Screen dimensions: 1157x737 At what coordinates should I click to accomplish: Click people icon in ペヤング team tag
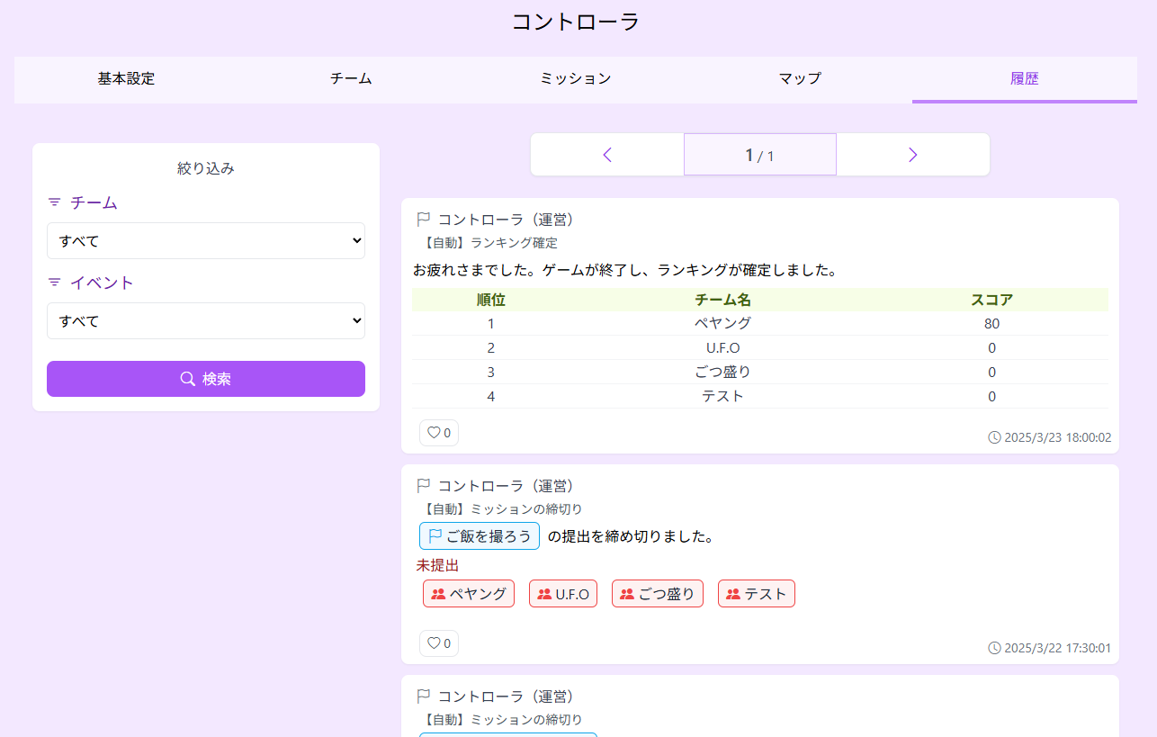tap(438, 594)
